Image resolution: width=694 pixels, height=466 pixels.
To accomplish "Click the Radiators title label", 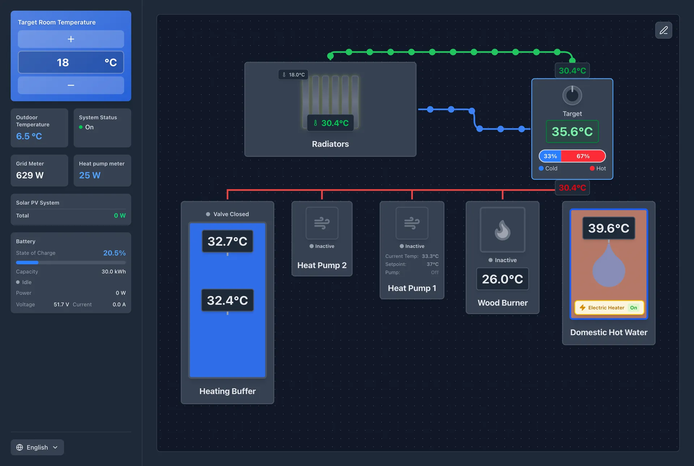I will 330,144.
